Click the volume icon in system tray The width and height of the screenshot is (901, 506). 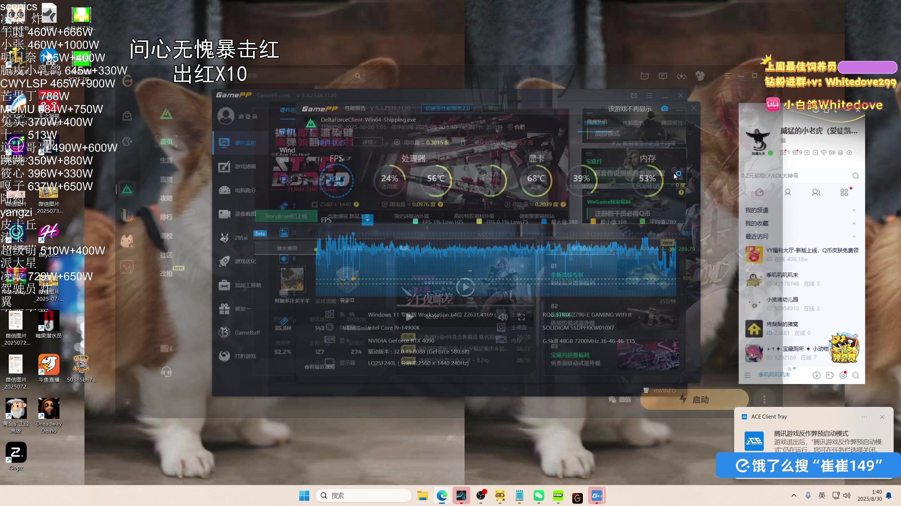(847, 495)
